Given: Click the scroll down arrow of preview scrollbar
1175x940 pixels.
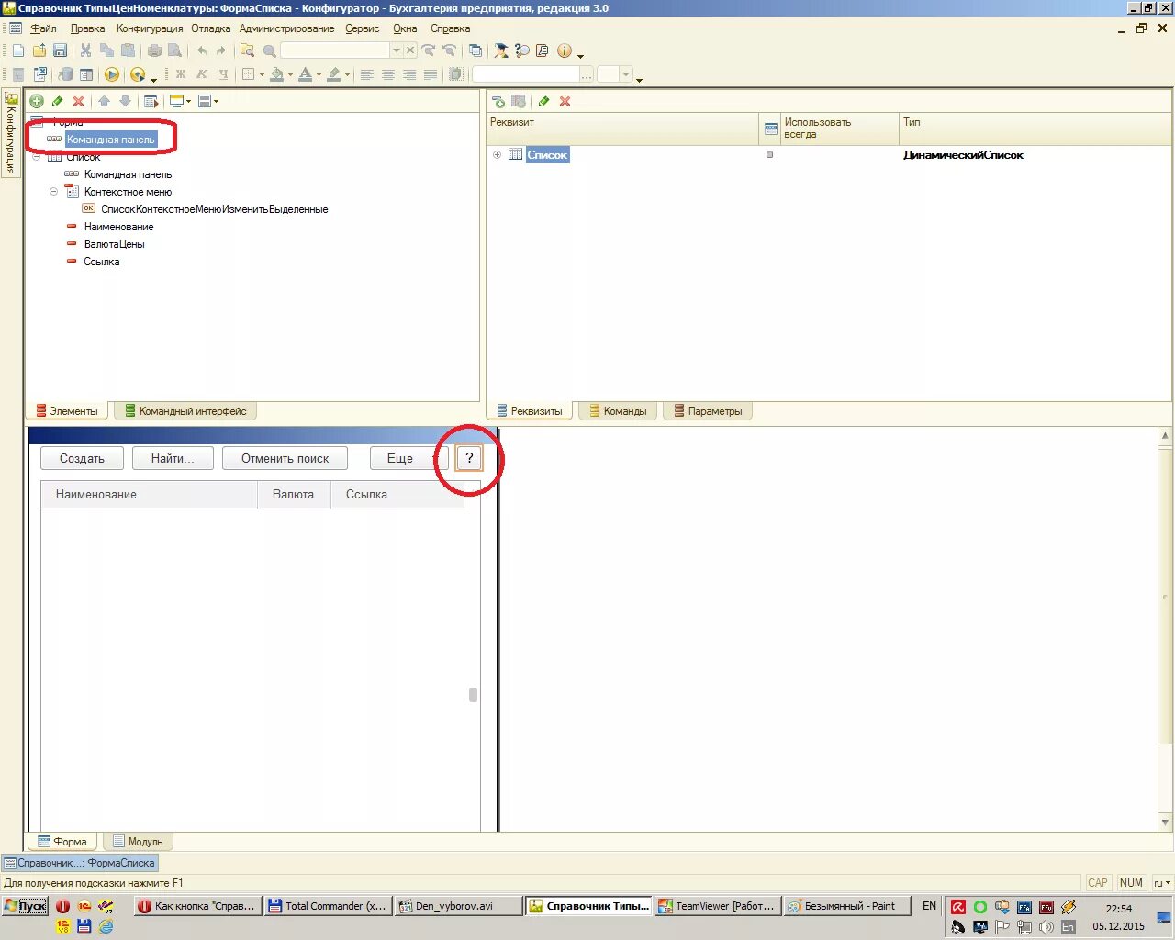Looking at the screenshot, I should click(1165, 822).
